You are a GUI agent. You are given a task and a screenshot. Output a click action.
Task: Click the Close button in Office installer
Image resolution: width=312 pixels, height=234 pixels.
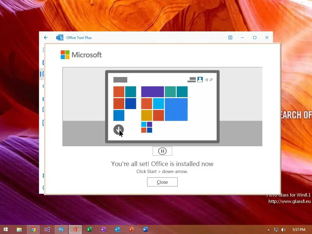pos(162,182)
